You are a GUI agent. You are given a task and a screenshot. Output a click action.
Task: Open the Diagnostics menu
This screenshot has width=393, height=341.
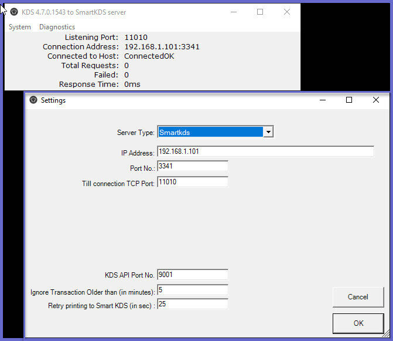tap(57, 27)
